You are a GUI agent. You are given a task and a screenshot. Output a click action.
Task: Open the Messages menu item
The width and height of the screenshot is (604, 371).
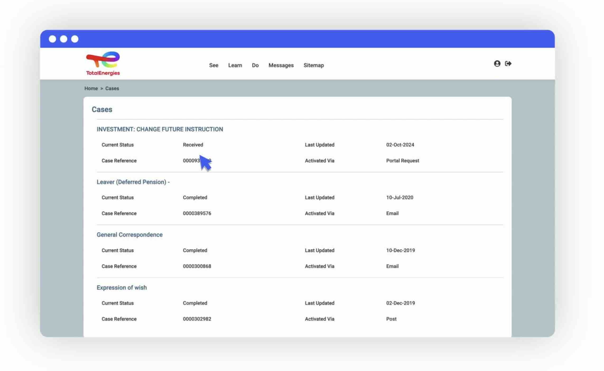[281, 65]
